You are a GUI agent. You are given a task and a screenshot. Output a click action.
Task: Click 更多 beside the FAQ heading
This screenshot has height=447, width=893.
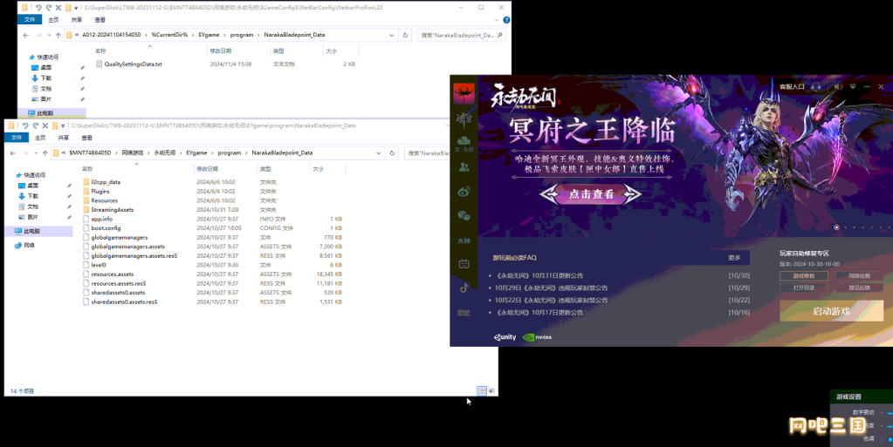pyautogui.click(x=734, y=258)
